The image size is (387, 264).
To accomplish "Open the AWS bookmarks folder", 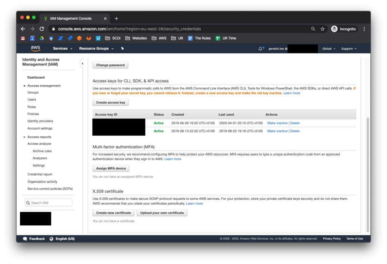I will (x=159, y=38).
